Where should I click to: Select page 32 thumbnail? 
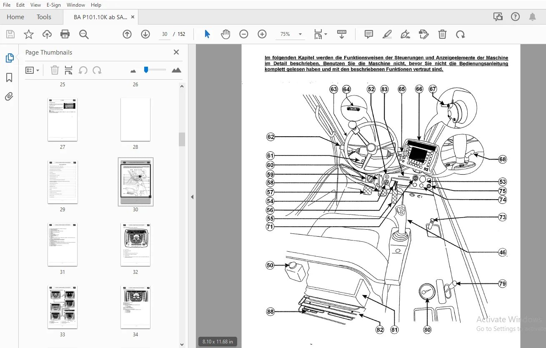coord(135,244)
